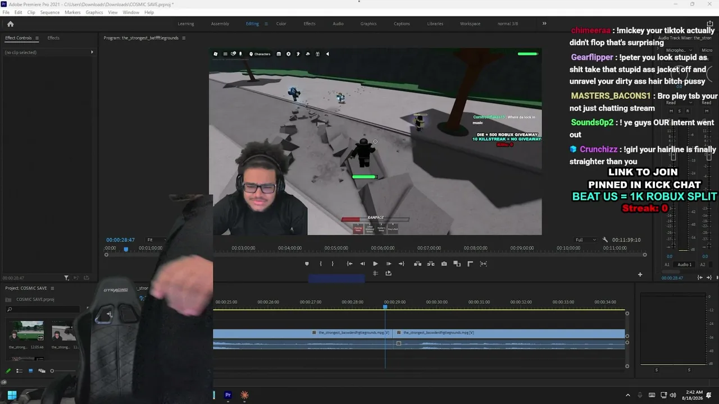The image size is (719, 404).
Task: Open the Captions workspace
Action: click(x=402, y=24)
